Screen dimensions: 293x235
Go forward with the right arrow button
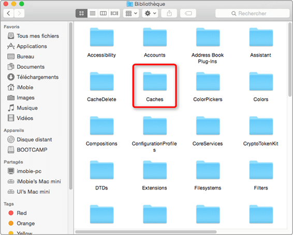pyautogui.click(x=19, y=13)
